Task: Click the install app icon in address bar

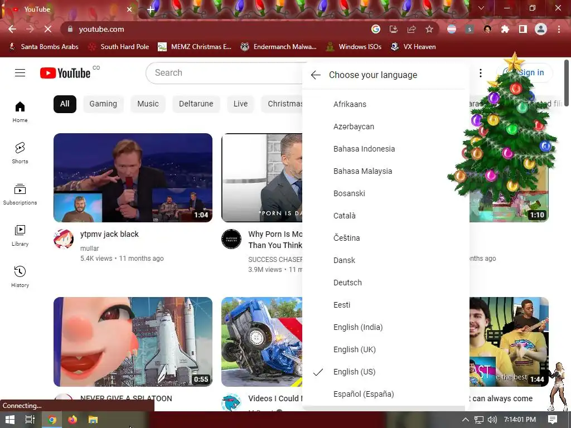Action: pos(394,29)
